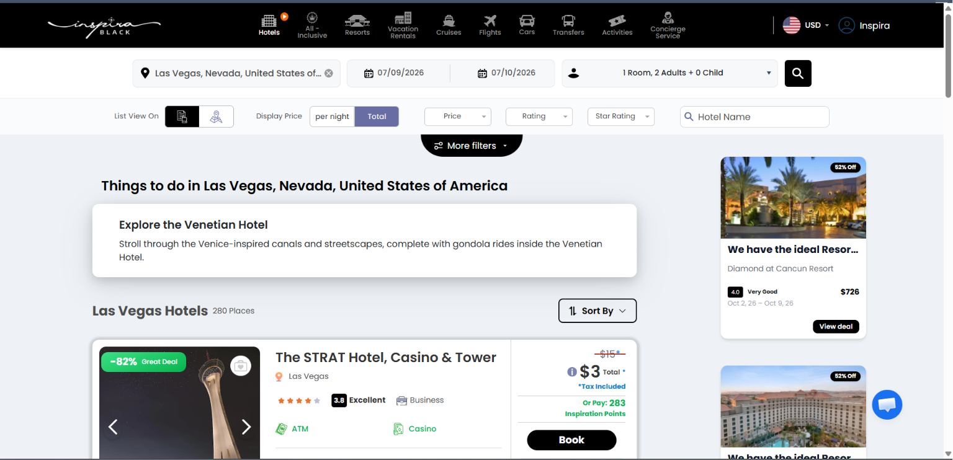Click the ATM amenity icon
The image size is (953, 460).
click(x=282, y=428)
